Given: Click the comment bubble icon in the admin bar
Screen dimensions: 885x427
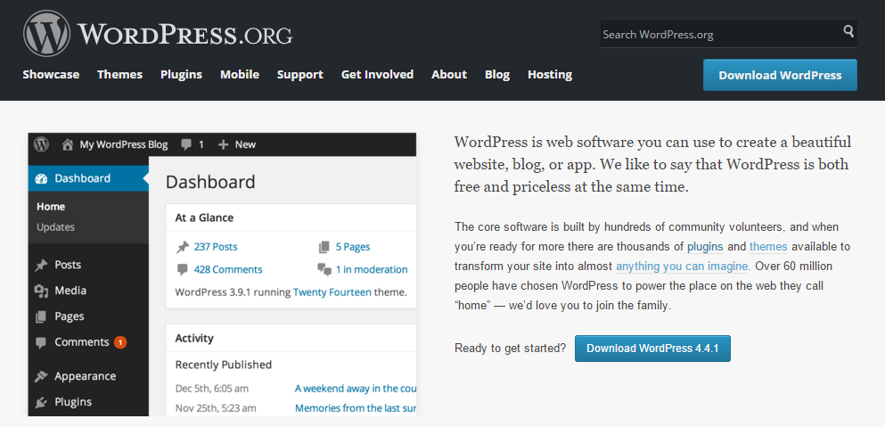Looking at the screenshot, I should tap(186, 144).
